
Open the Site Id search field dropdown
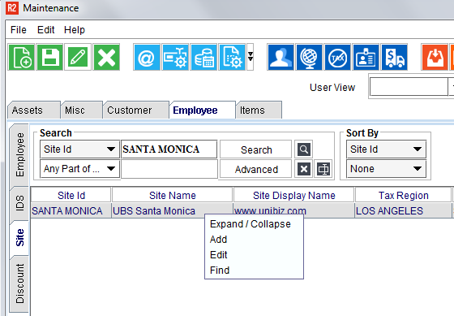click(x=79, y=149)
